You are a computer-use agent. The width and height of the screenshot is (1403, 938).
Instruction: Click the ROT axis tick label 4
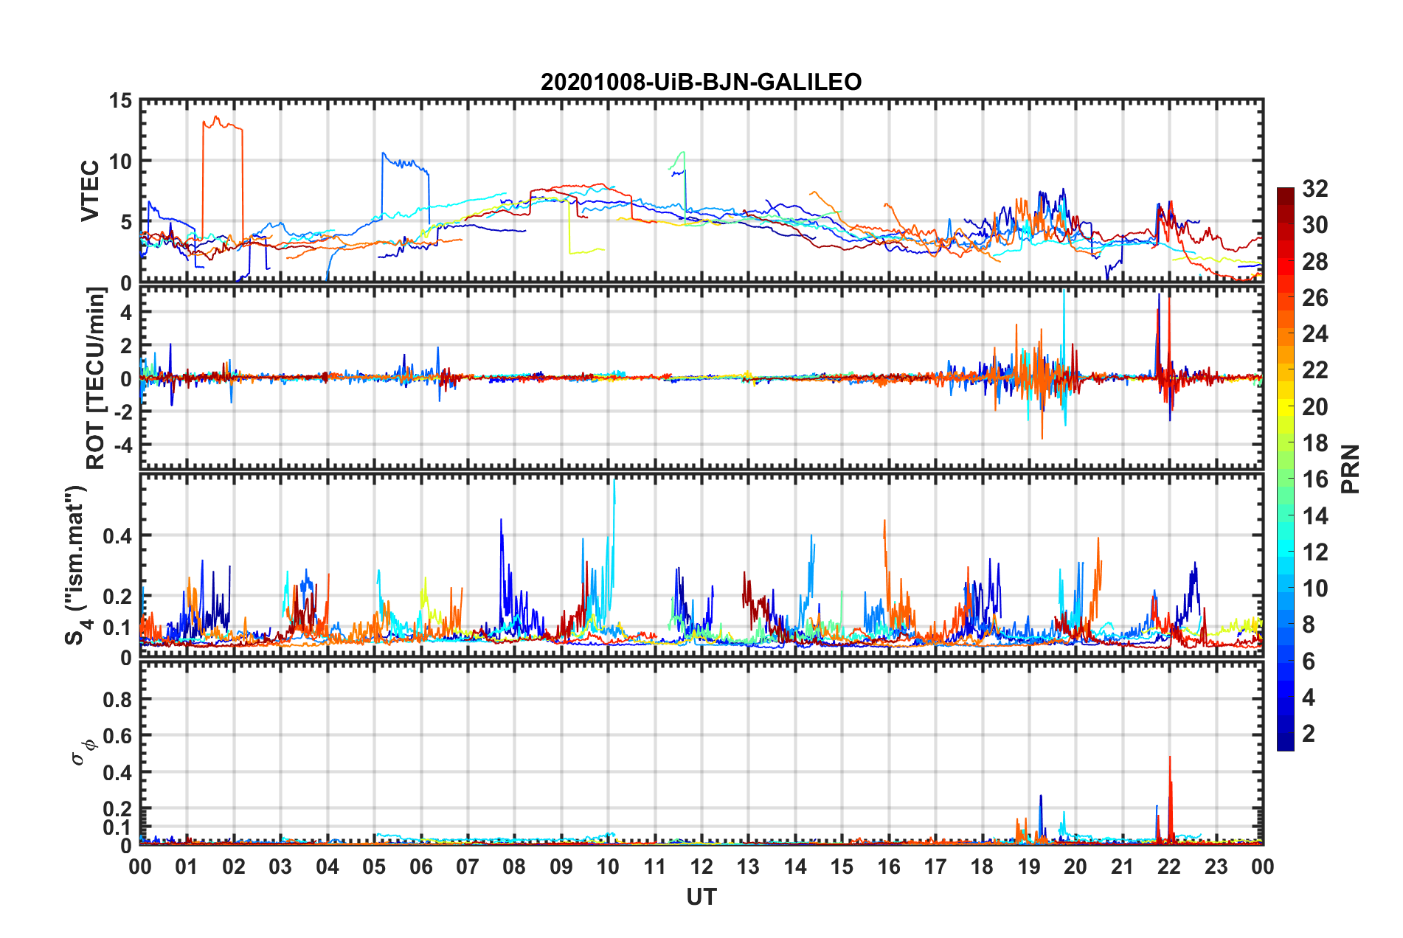[x=126, y=313]
